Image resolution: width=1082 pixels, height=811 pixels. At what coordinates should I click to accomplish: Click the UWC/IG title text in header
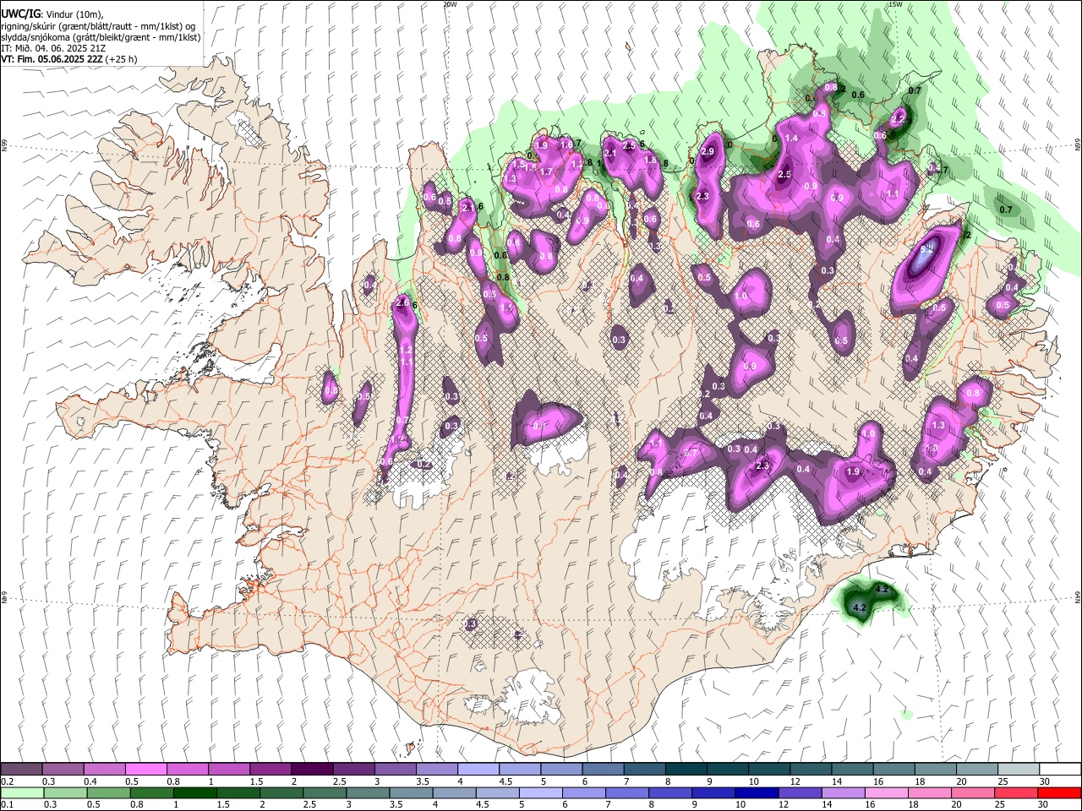click(19, 14)
